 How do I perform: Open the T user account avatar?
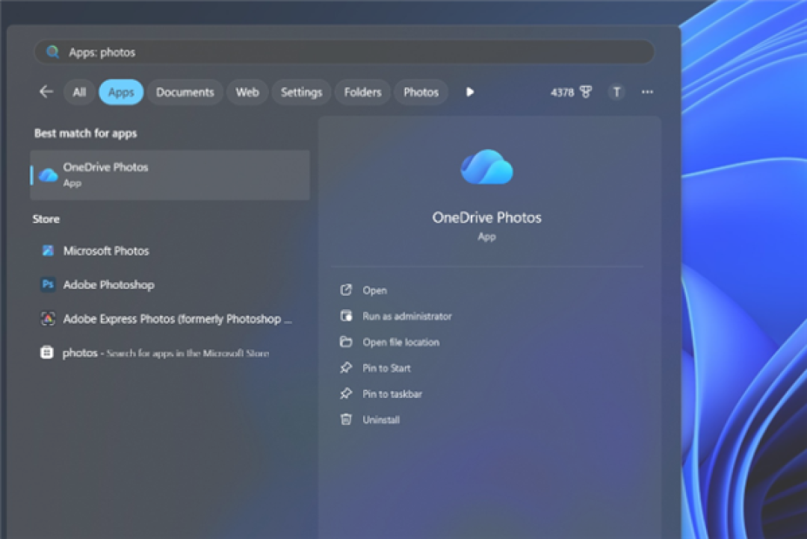616,92
